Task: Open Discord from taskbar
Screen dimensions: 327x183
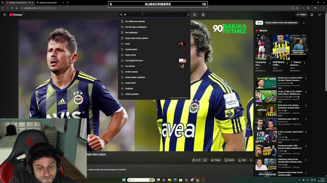Action: tap(192, 180)
